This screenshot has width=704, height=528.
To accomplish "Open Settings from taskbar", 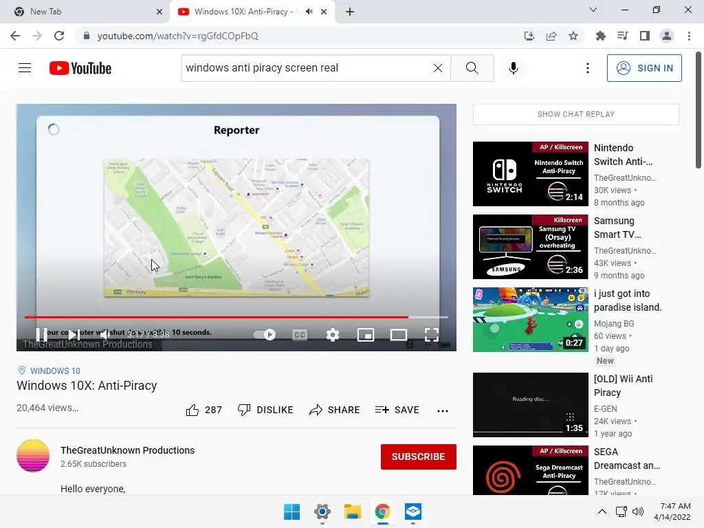I will [x=322, y=511].
